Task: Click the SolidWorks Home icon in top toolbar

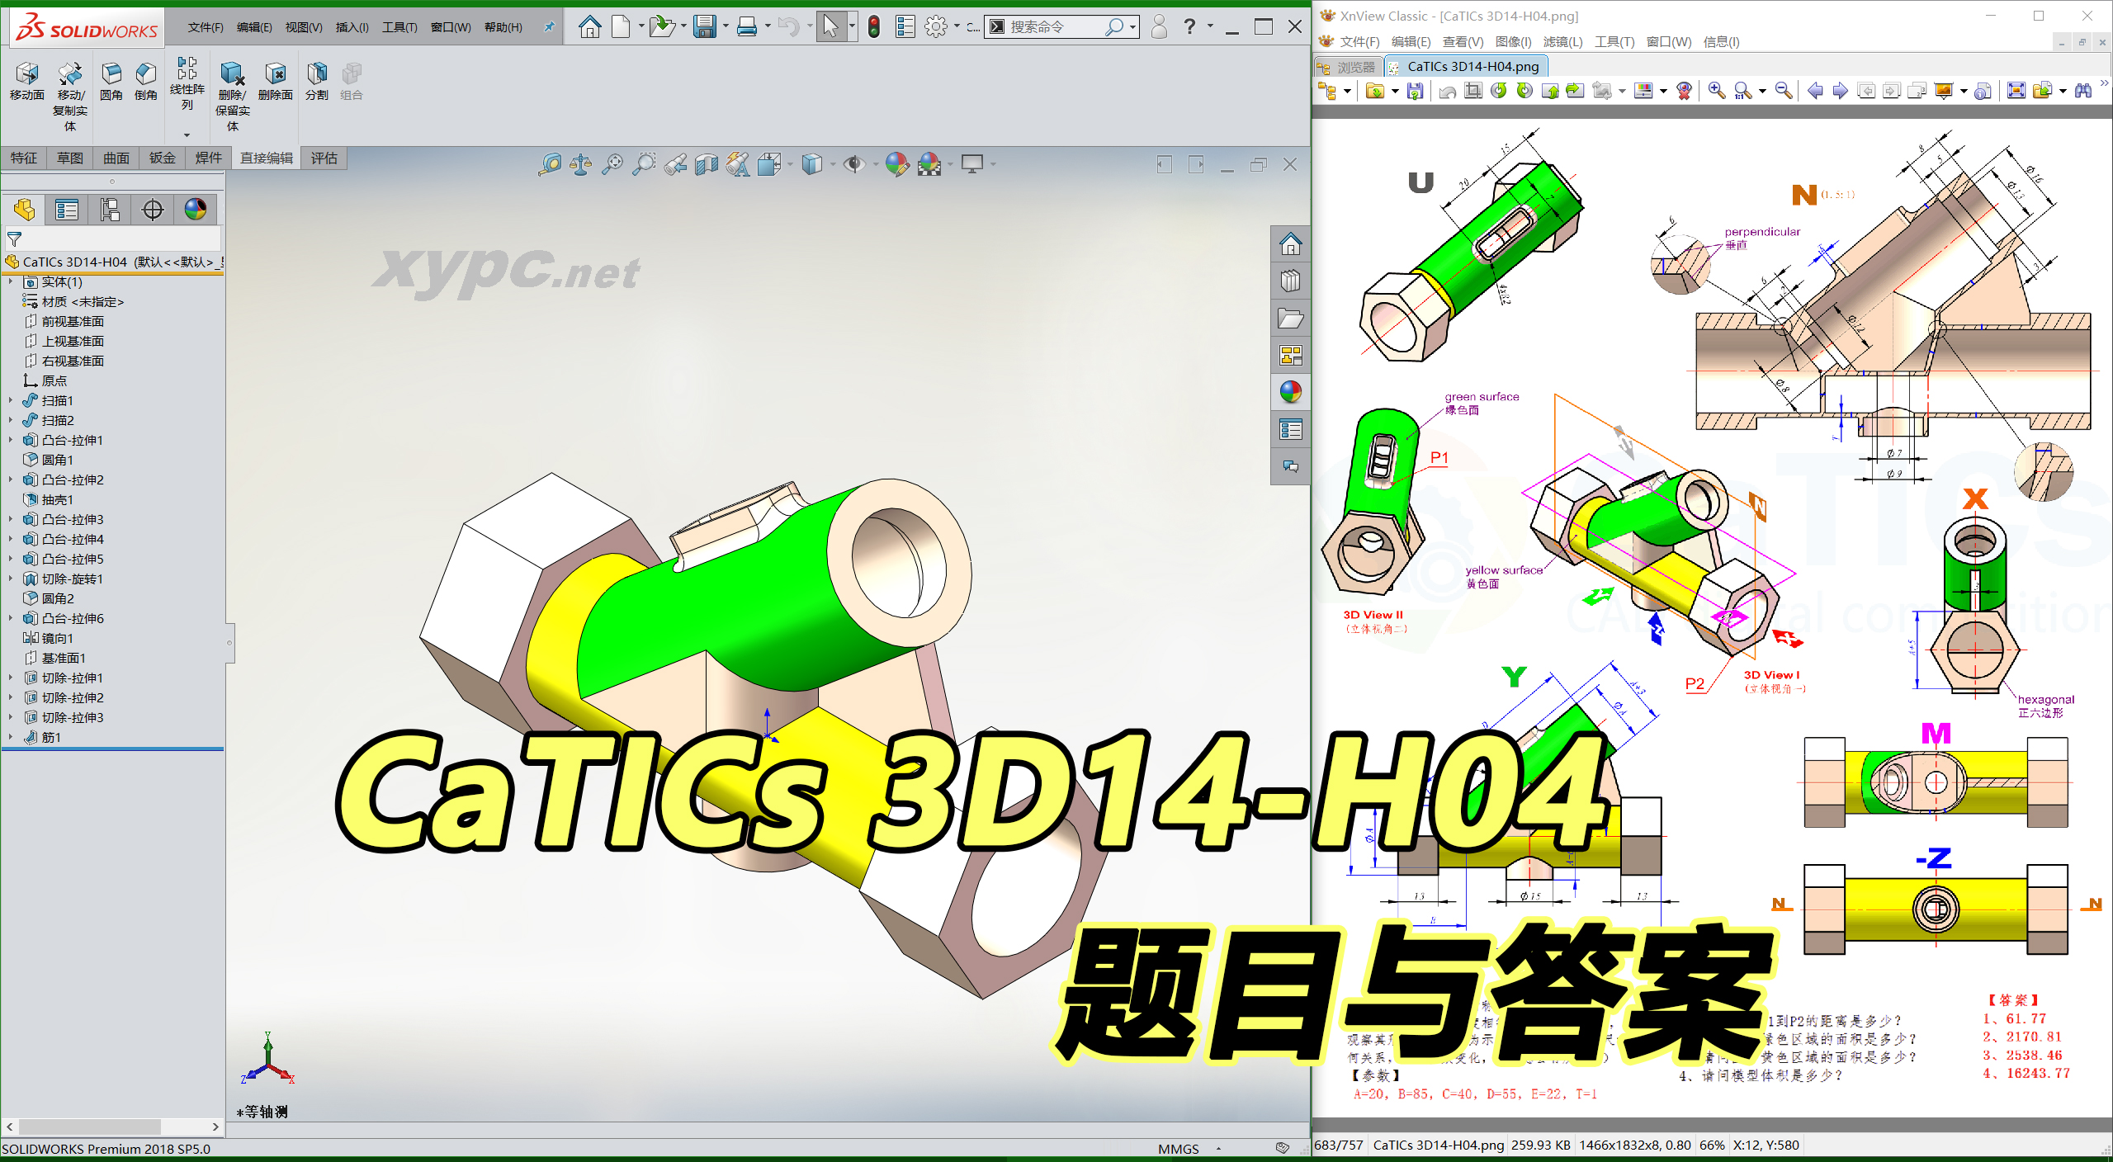Action: 589,27
